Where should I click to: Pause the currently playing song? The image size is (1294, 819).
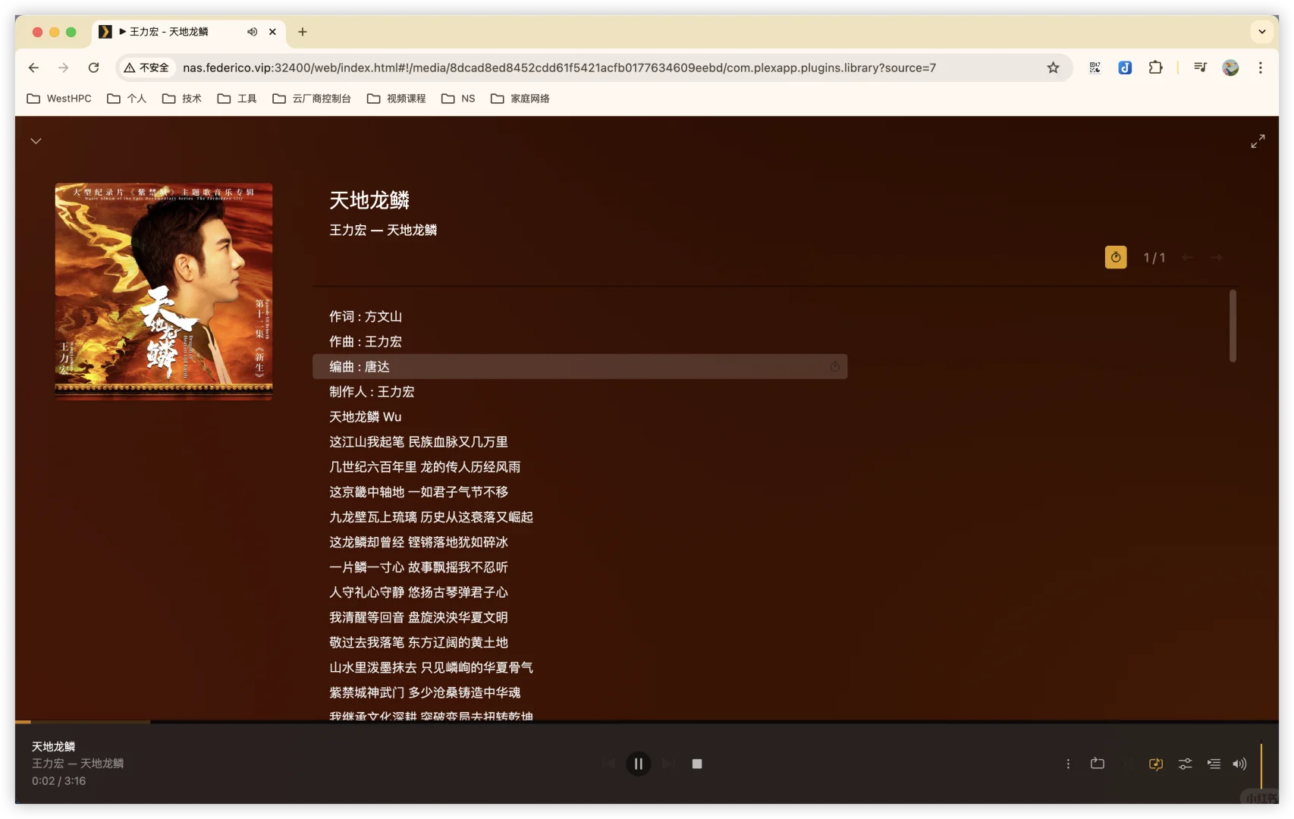pos(639,764)
